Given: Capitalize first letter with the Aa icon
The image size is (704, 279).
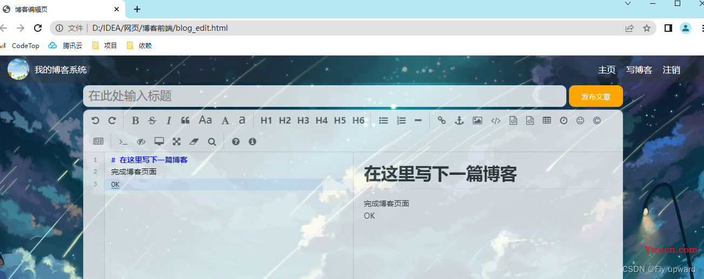Looking at the screenshot, I should coord(205,120).
